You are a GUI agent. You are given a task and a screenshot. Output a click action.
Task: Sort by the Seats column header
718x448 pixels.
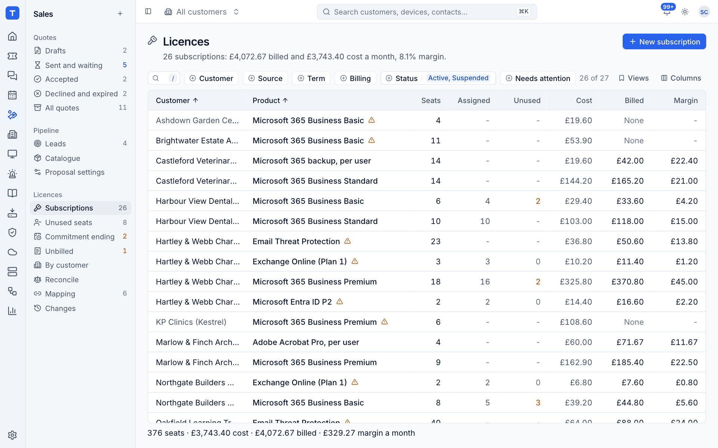[x=431, y=100]
